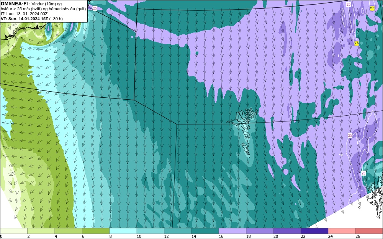The image size is (383, 239).
Task: Click the legend scale value 2
Action: [29, 236]
